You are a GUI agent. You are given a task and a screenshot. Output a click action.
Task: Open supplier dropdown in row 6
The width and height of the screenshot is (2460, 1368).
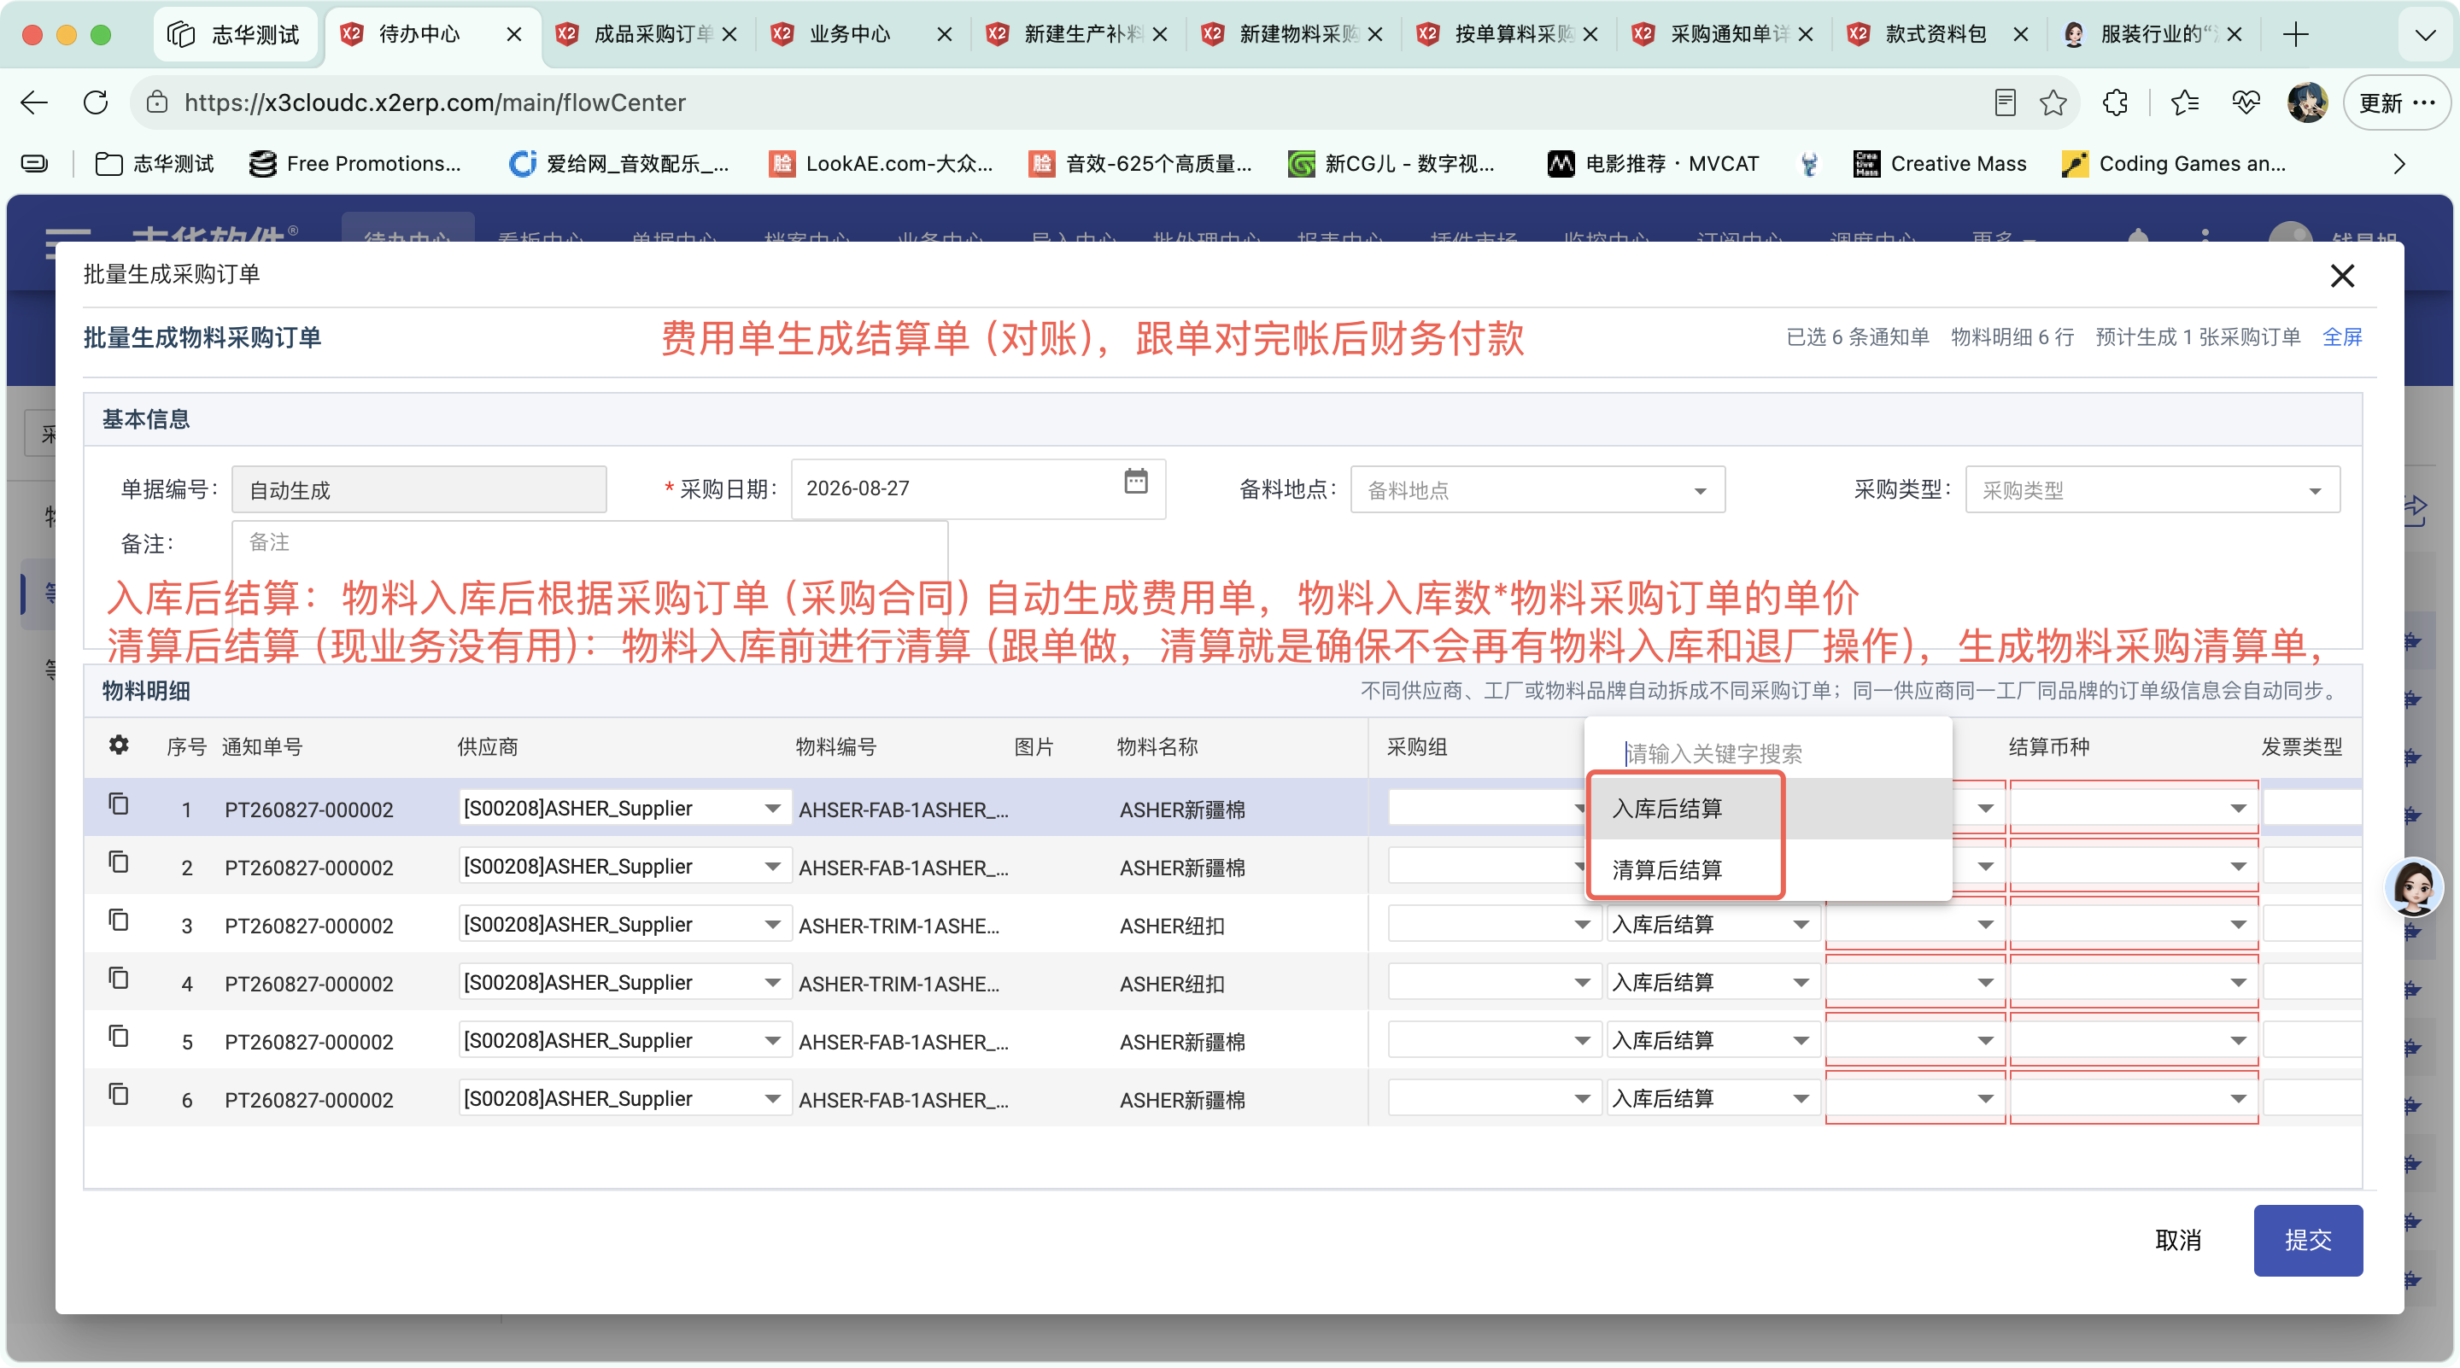coord(771,1099)
